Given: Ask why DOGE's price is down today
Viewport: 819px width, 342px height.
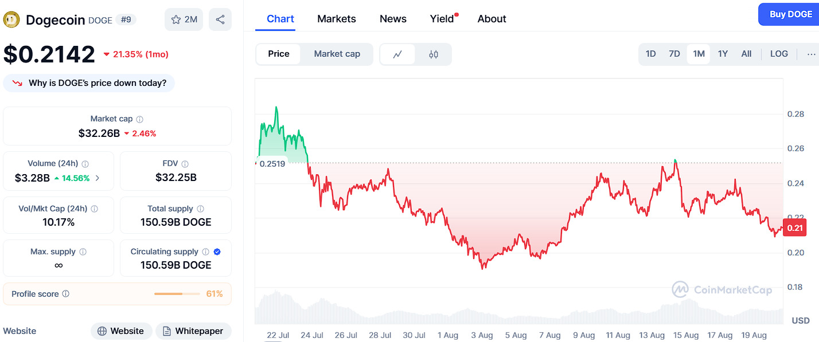Looking at the screenshot, I should tap(89, 83).
